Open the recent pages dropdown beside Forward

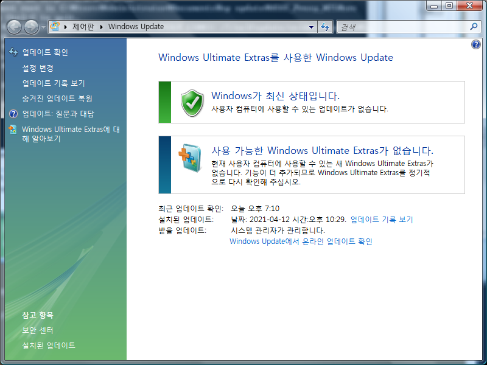43,27
